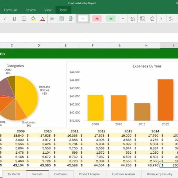The image size is (178, 178).
Task: Click the AutoSum sigma icon
Action: (161, 19)
